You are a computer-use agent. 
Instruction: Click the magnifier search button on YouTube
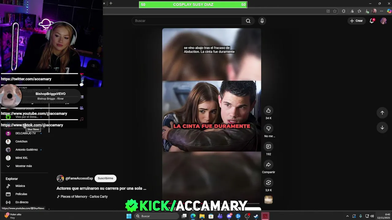tap(248, 21)
